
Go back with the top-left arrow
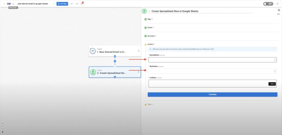4,4
